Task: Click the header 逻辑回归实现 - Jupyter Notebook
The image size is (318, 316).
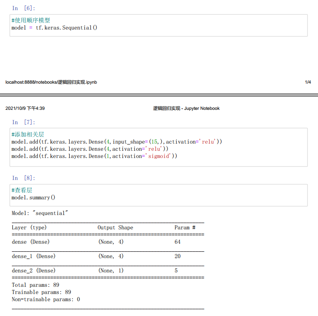Action: [x=186, y=109]
